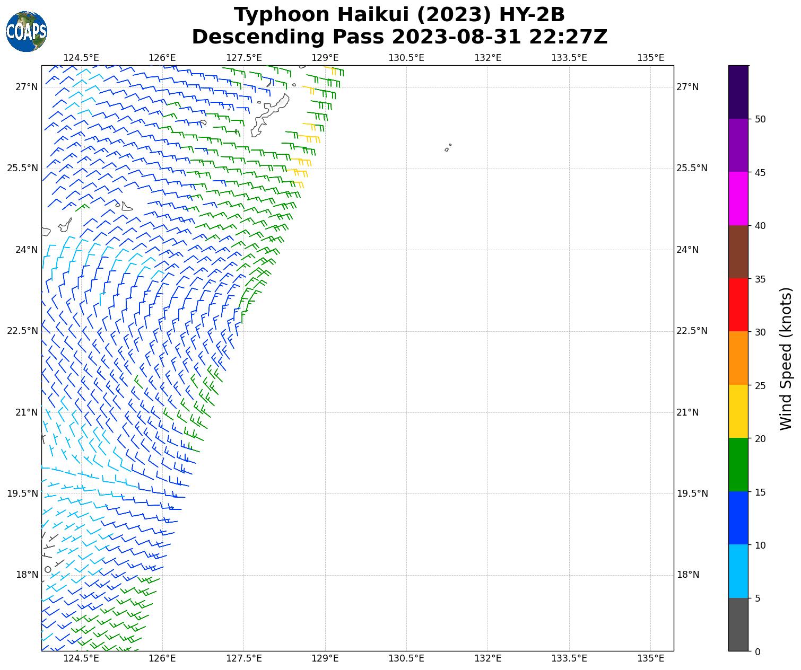Choose the orange 25–30 knot colorbar segment
The height and width of the screenshot is (670, 801).
(x=738, y=358)
